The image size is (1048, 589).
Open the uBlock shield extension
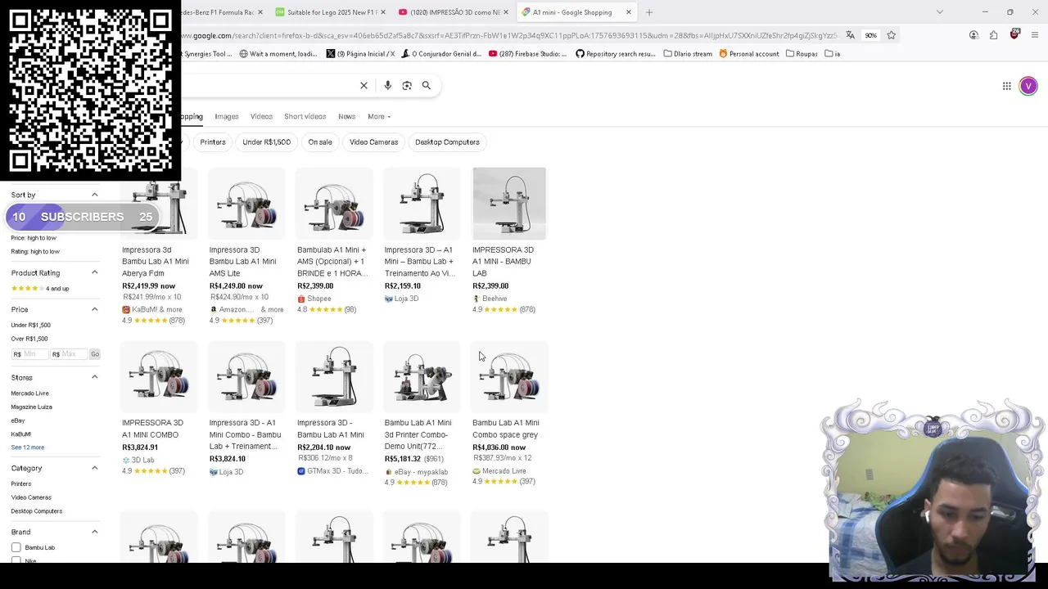coord(1014,34)
